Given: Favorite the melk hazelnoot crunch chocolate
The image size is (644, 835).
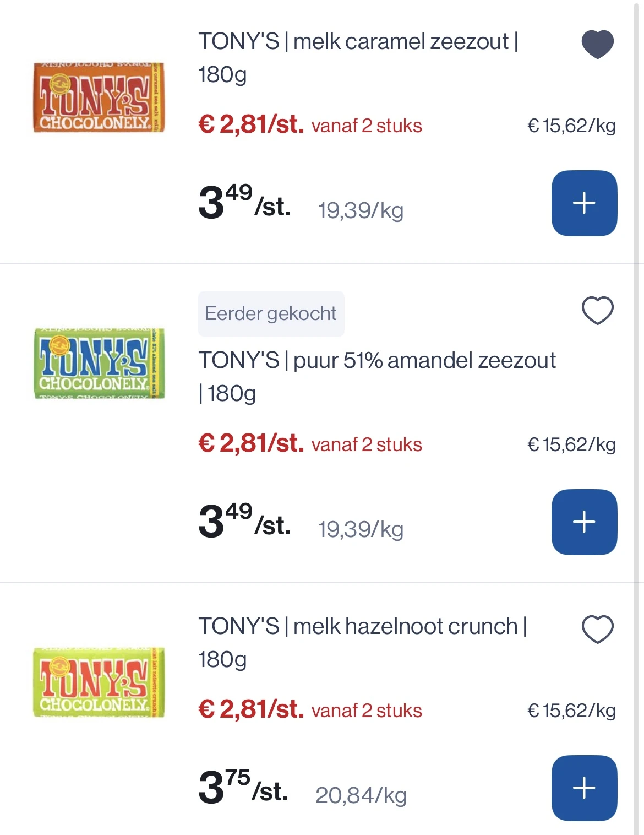Looking at the screenshot, I should (x=597, y=629).
